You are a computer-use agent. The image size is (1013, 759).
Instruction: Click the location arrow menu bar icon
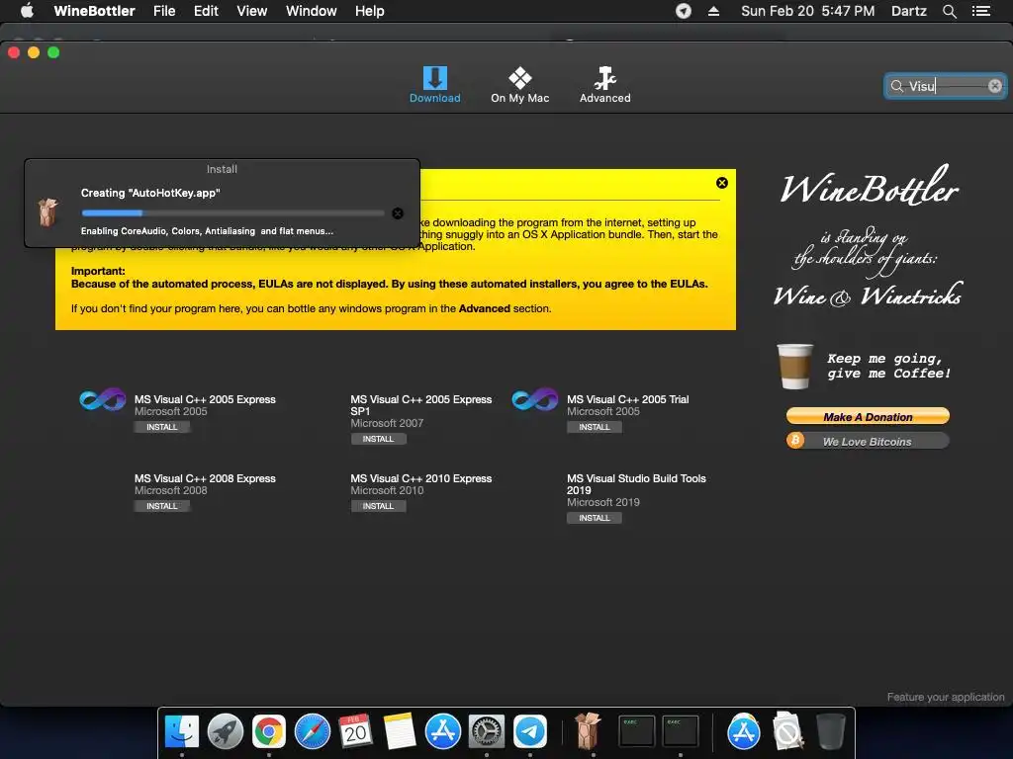684,11
